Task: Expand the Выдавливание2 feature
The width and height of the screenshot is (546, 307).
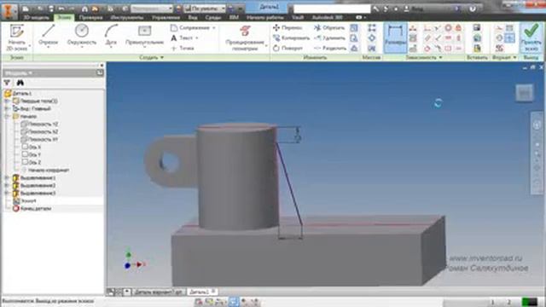Action: pyautogui.click(x=7, y=186)
